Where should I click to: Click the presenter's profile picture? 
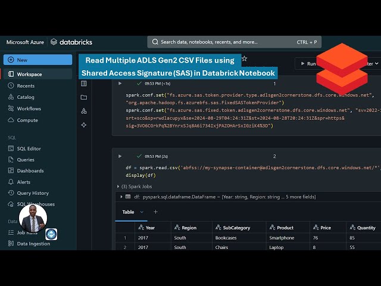[33, 218]
